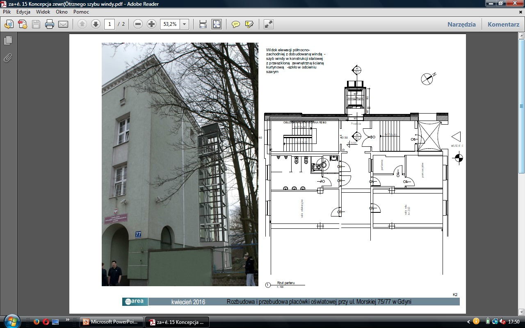Switch to read mode with the expand icon
525x328 pixels.
pos(268,24)
